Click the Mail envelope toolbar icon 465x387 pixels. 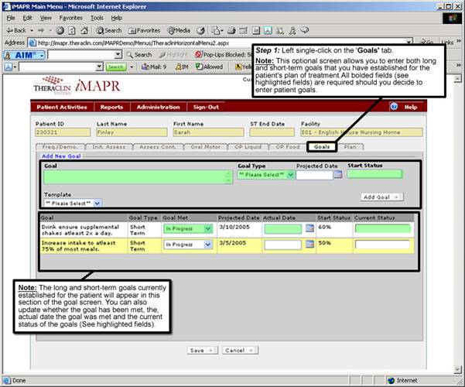coord(217,30)
